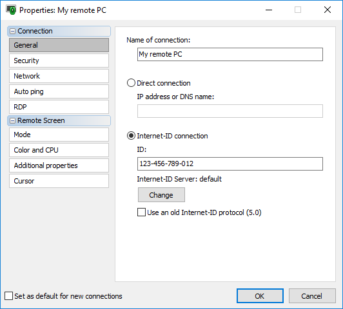Click the Internet-ID field with 123-456-789-012
Viewport: 343px width, 309px height.
point(230,164)
